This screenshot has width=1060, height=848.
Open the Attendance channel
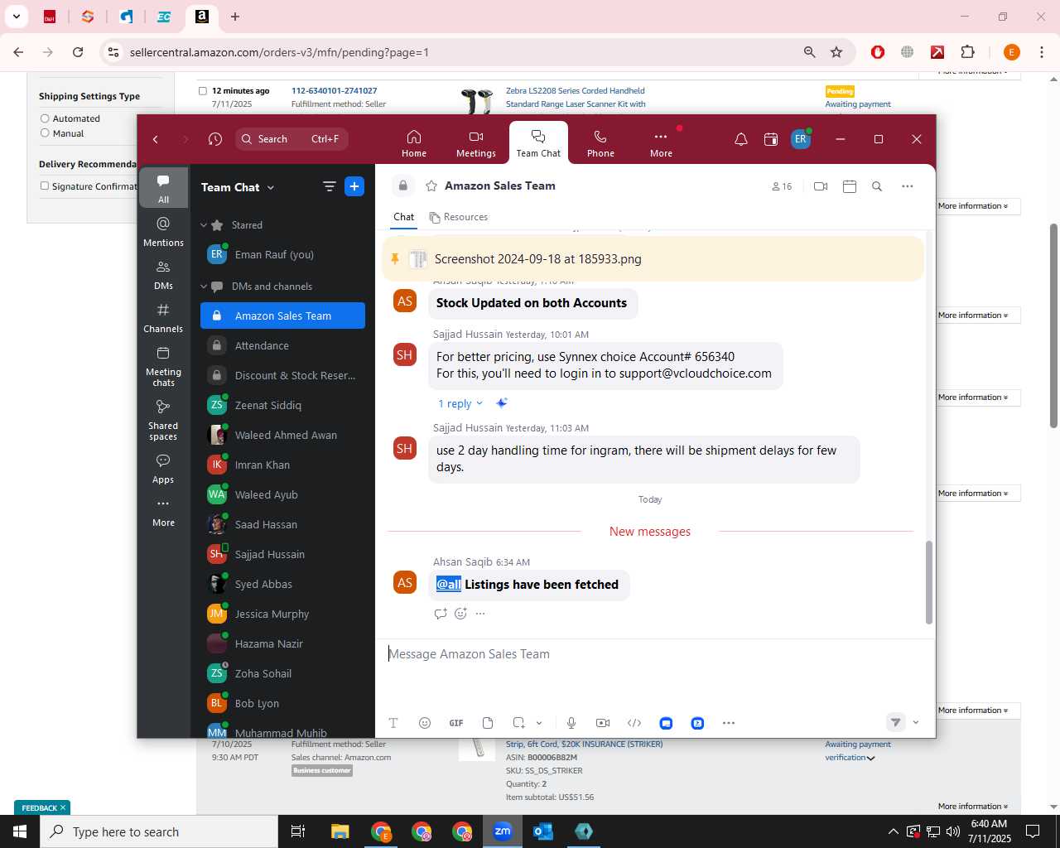282,345
